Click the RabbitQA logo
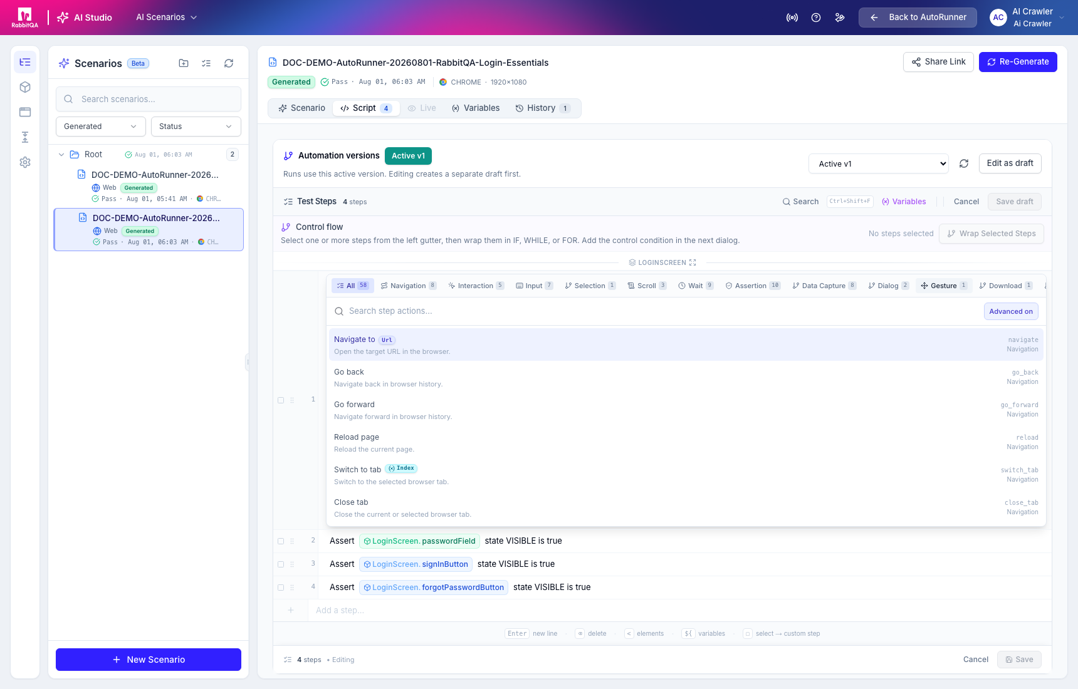This screenshot has width=1078, height=689. click(x=24, y=18)
